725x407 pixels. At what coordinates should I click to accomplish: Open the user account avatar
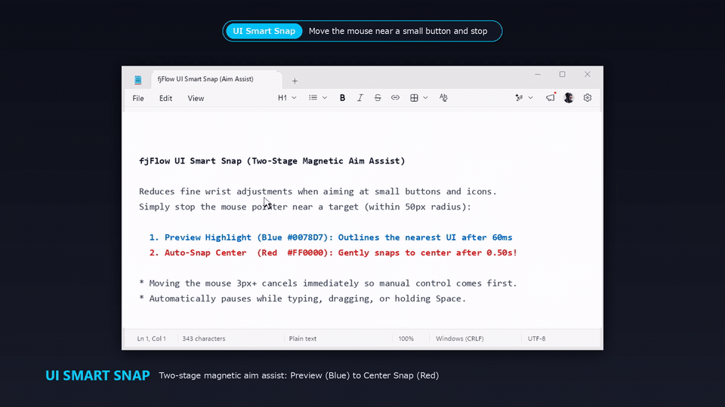tap(569, 98)
